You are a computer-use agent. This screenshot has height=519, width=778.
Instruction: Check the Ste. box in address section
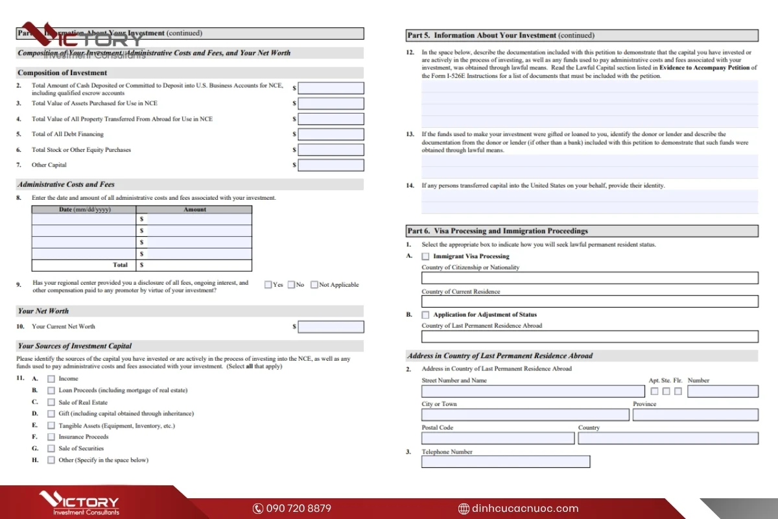666,391
